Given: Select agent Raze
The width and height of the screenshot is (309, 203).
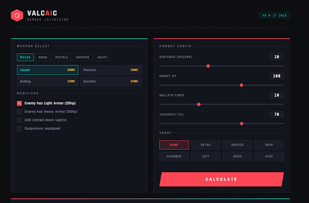Looking at the screenshot, I should [269, 157].
